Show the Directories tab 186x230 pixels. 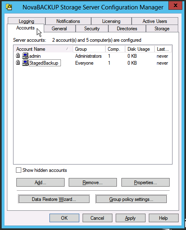coord(127,29)
